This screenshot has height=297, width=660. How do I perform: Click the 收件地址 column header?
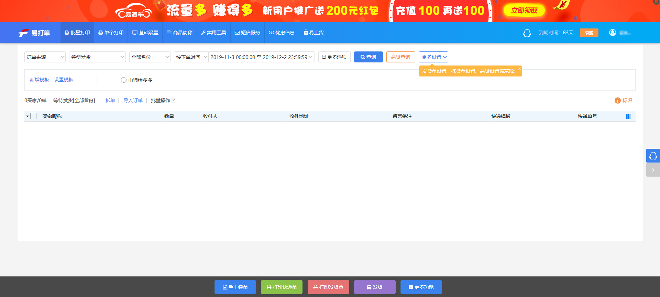tap(299, 116)
